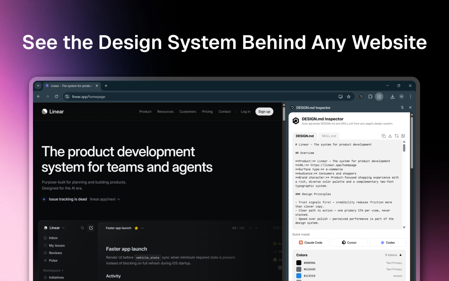Collapse the Colors section
The width and height of the screenshot is (449, 281).
pos(401,255)
